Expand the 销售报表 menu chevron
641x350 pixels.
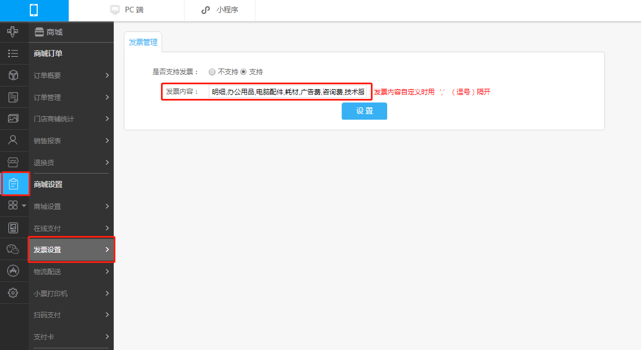point(107,140)
